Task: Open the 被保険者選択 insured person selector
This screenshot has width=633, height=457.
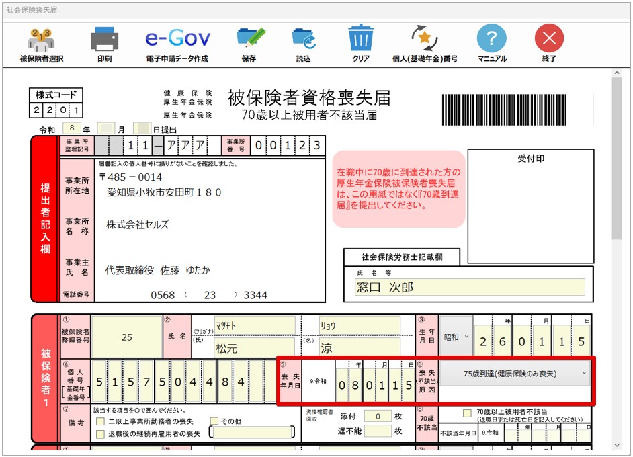Action: (41, 44)
